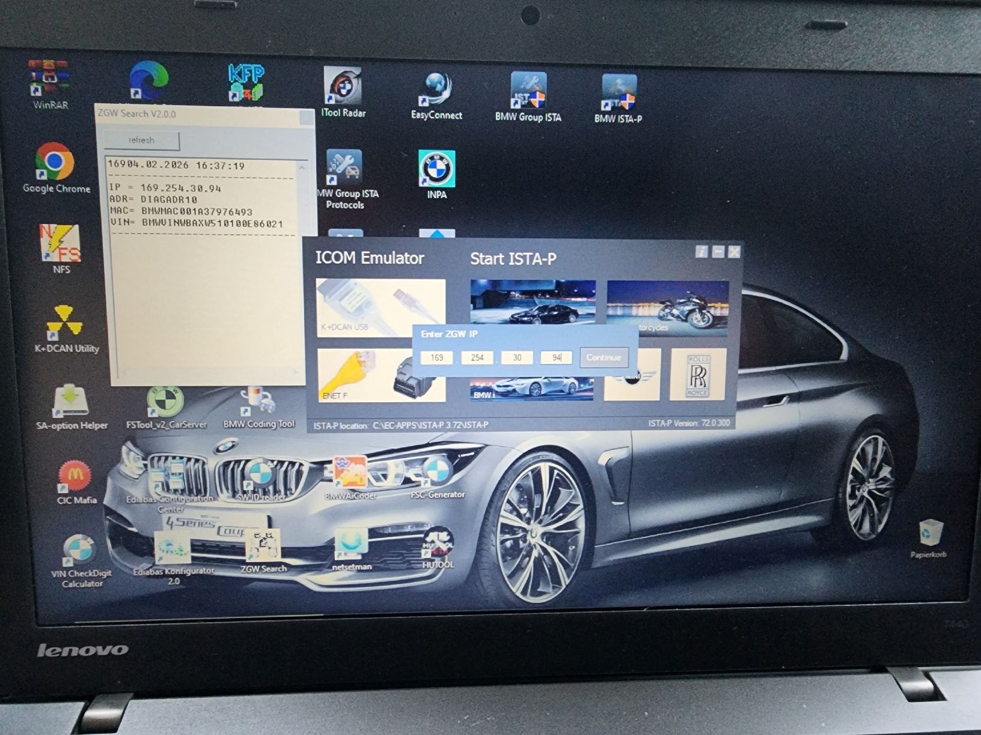Viewport: 981px width, 735px height.
Task: Click the info button in ICOM Emulator
Action: tap(701, 252)
